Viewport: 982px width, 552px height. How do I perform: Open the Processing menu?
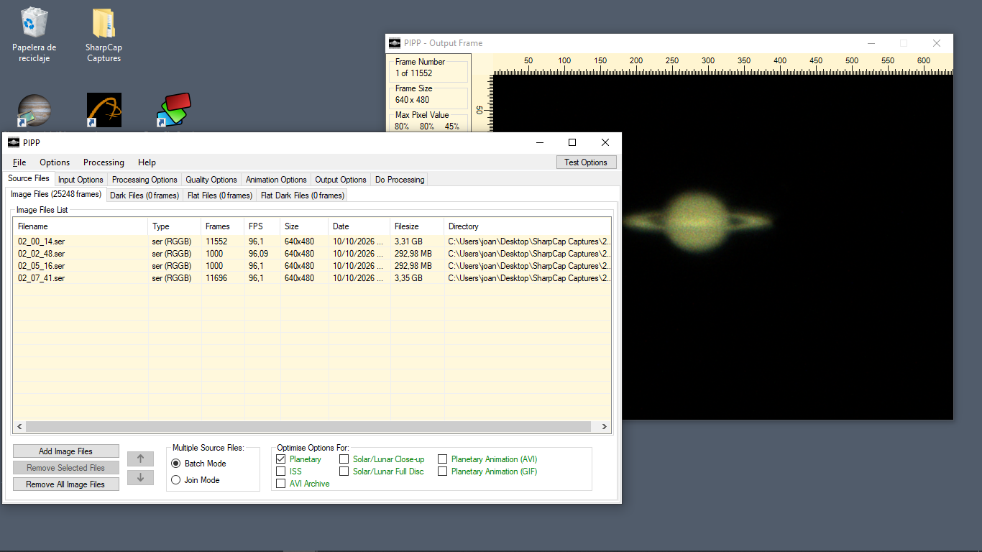[104, 162]
